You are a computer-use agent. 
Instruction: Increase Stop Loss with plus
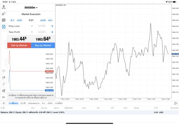click(52, 26)
